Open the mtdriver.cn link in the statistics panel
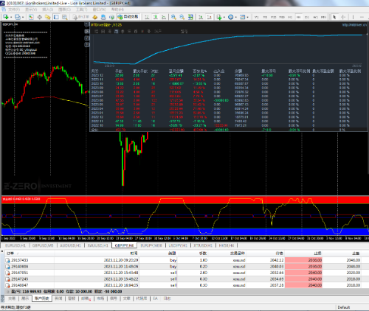 354,25
